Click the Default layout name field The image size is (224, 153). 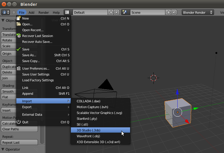90,13
